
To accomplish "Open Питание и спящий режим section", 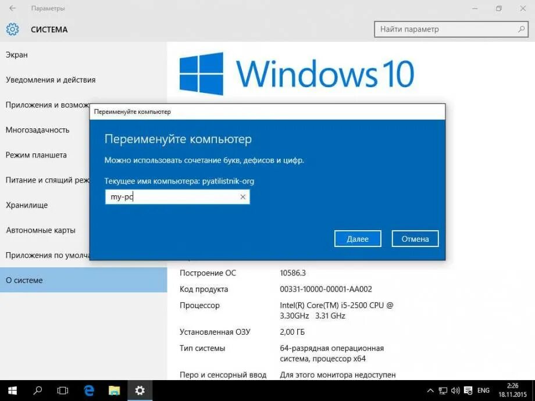I will 45,180.
